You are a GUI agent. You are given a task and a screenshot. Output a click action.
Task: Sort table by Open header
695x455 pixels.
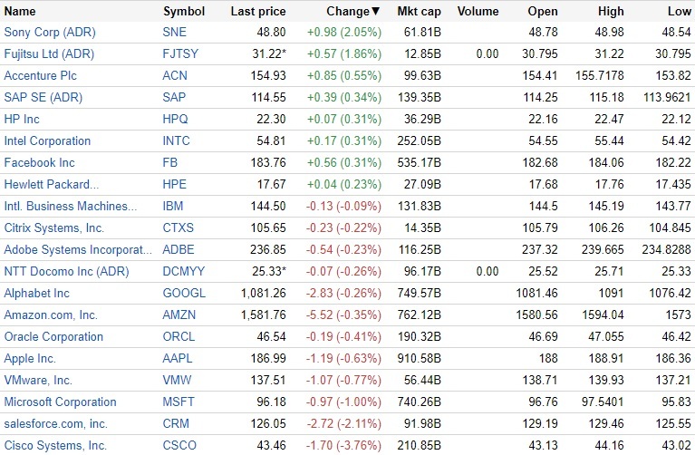[544, 12]
